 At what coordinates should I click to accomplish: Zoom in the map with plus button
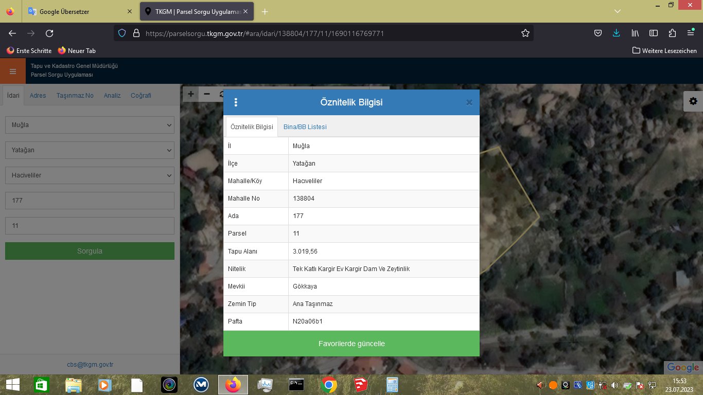point(191,94)
